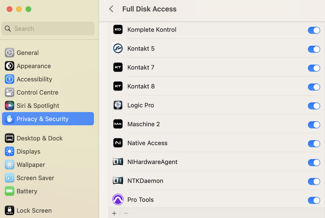Open the General settings pane
The image size is (325, 218).
click(48, 53)
